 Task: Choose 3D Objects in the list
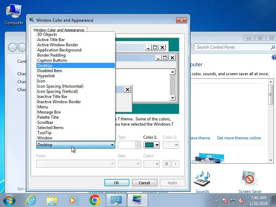click(x=76, y=34)
